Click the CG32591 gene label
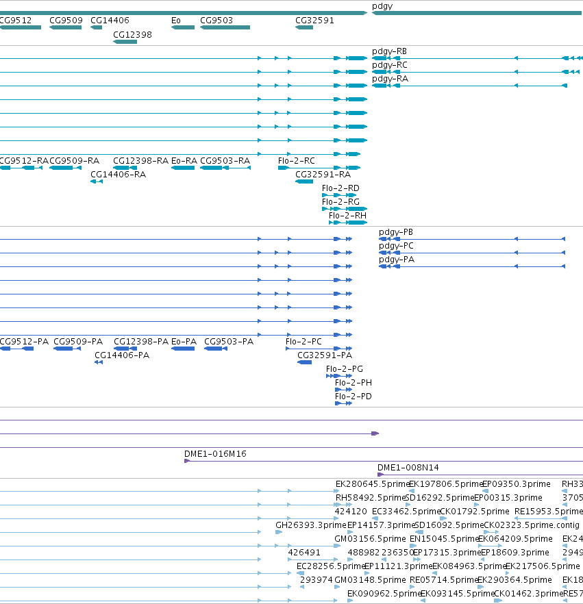This screenshot has width=583, height=604. tap(314, 21)
